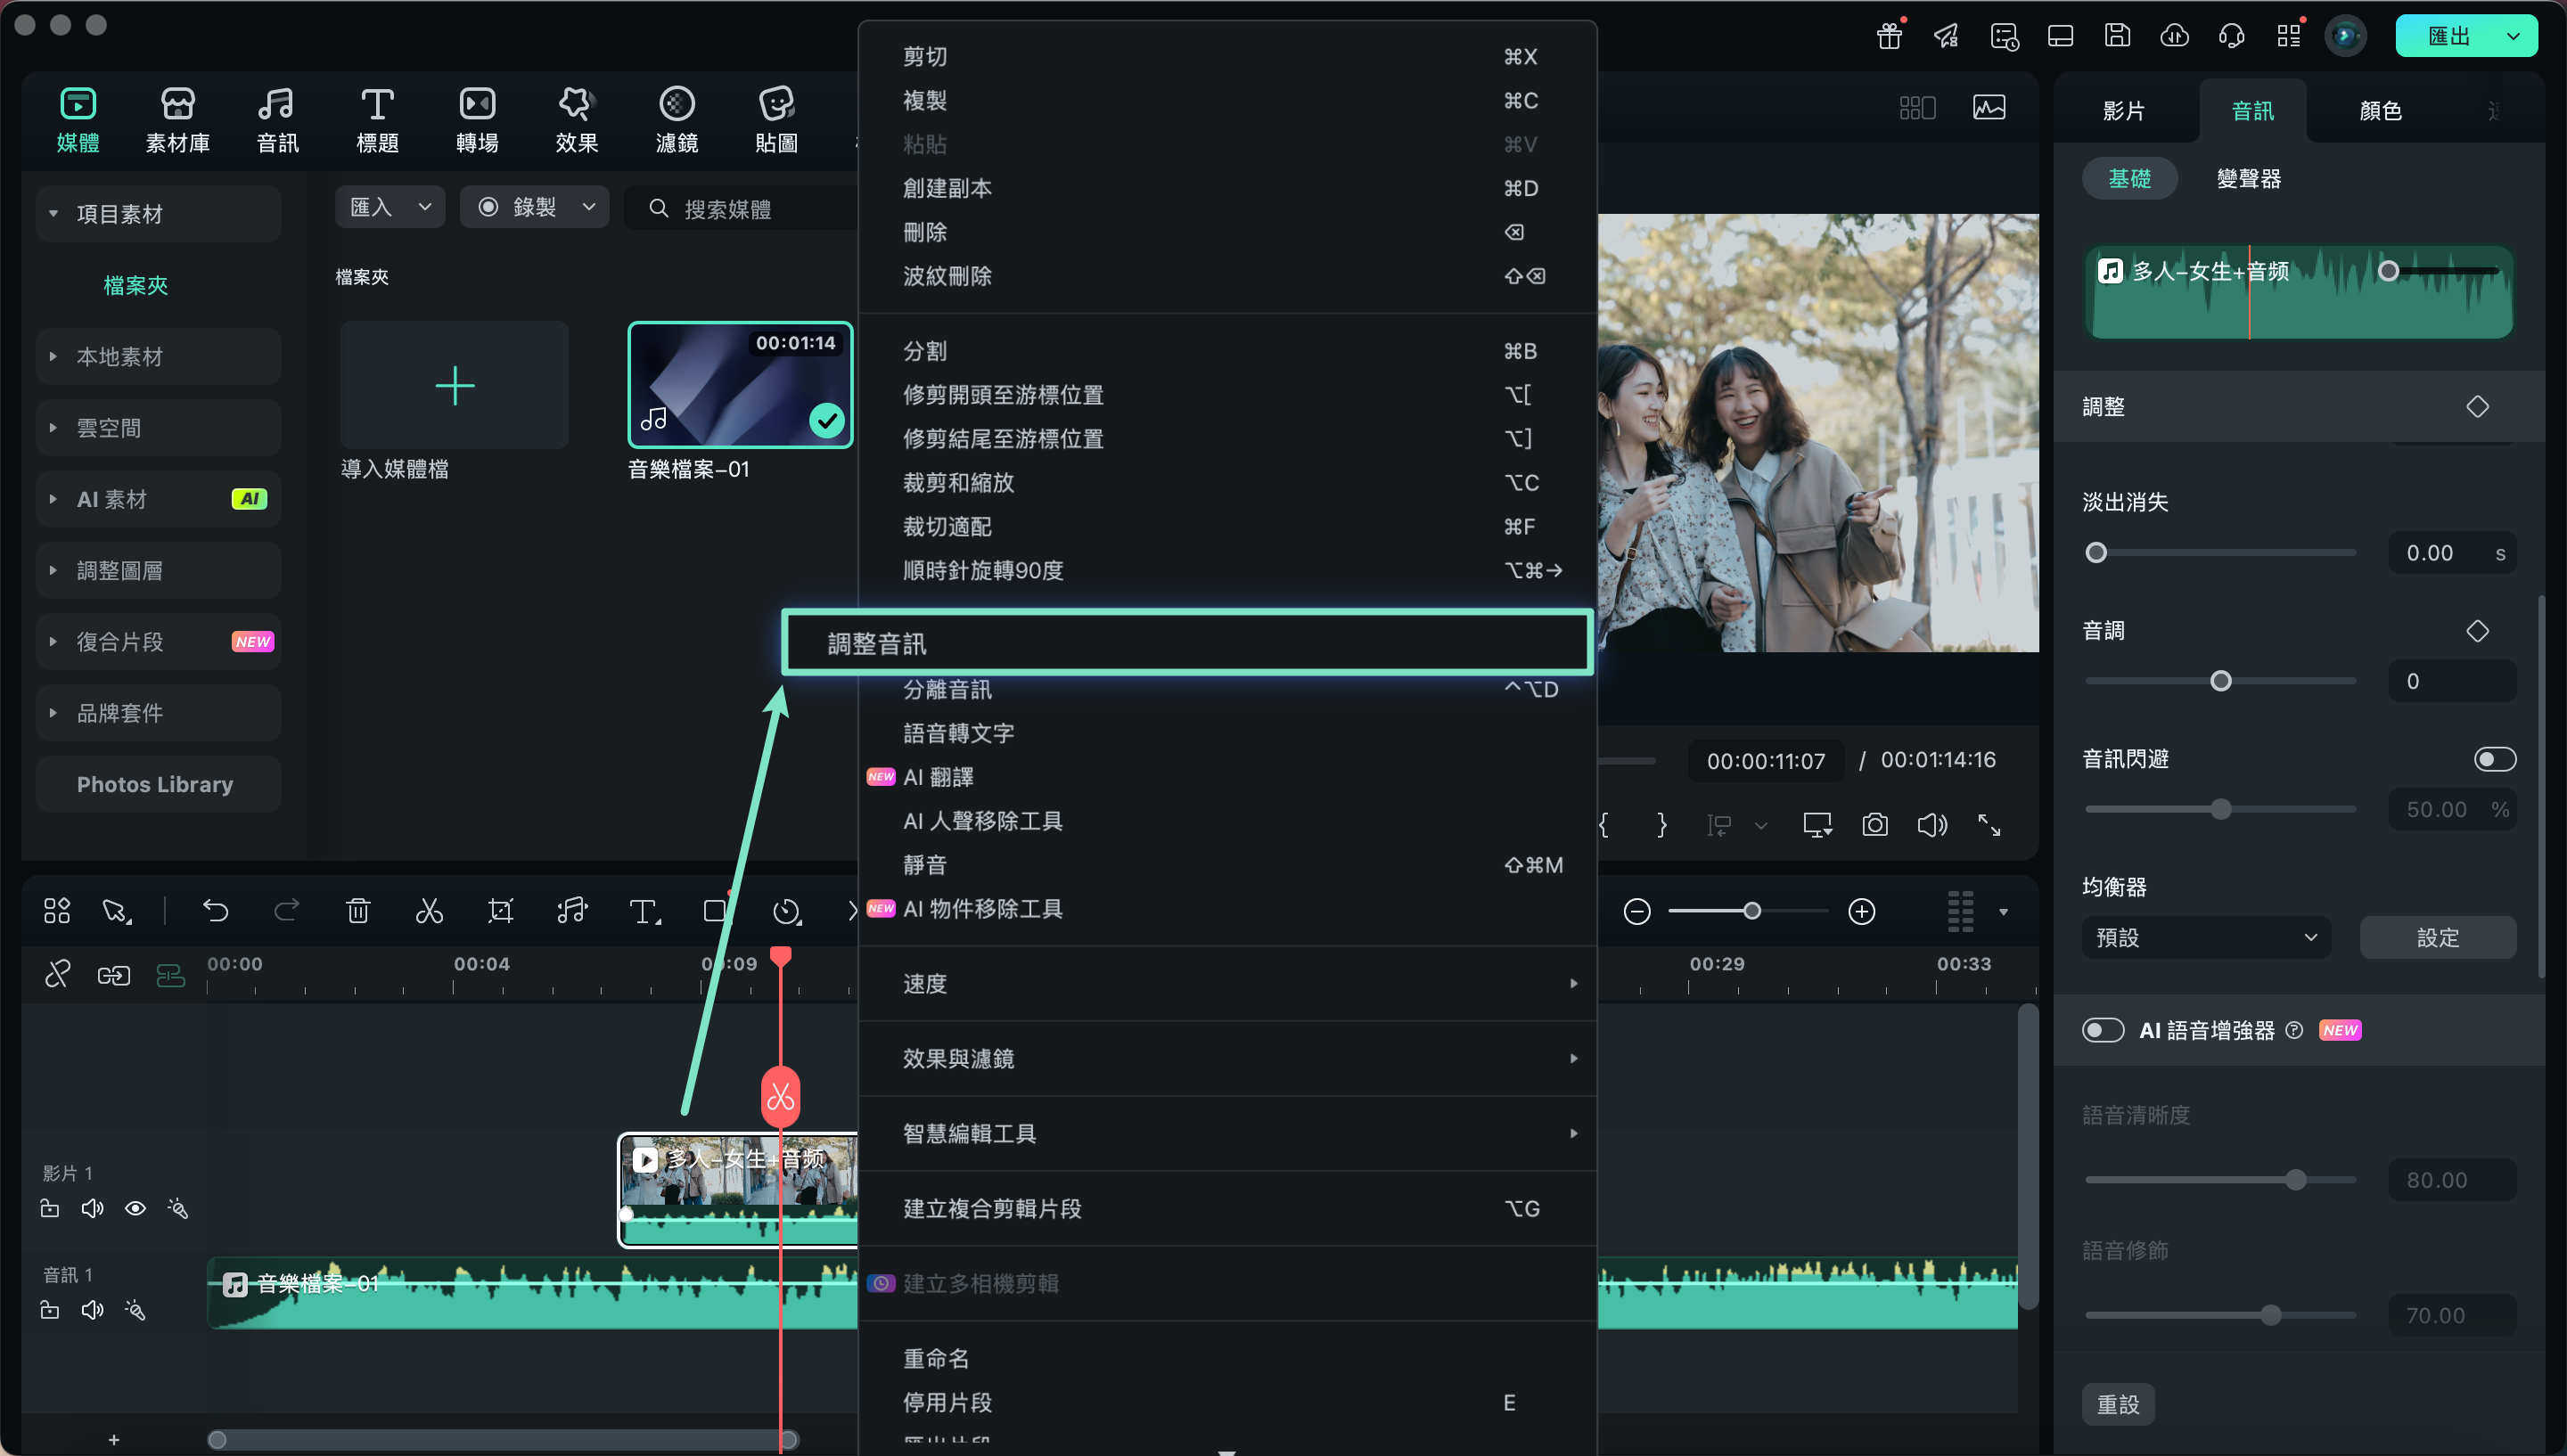The width and height of the screenshot is (2567, 1456).
Task: Select 靜音 in the context menu
Action: click(1227, 865)
